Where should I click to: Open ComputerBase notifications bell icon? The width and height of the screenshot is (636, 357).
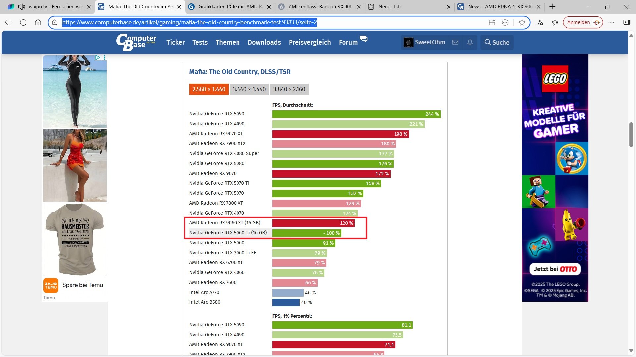[x=470, y=42]
